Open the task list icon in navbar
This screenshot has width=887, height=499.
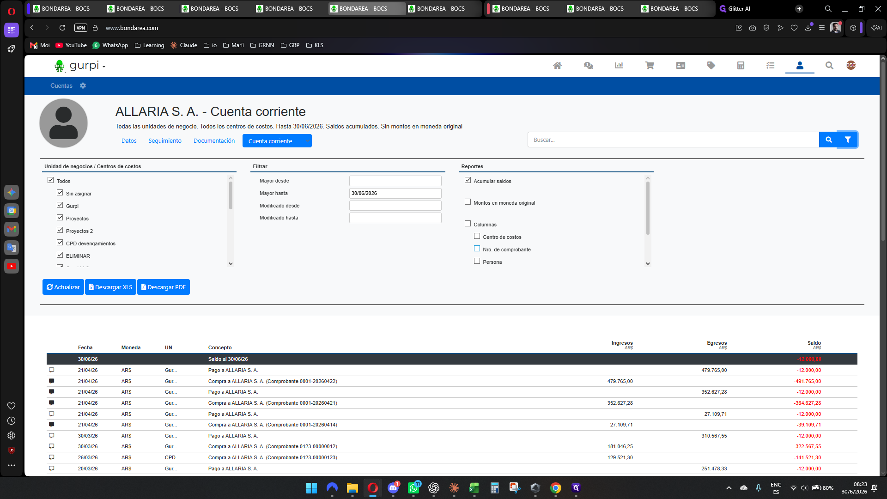click(770, 66)
